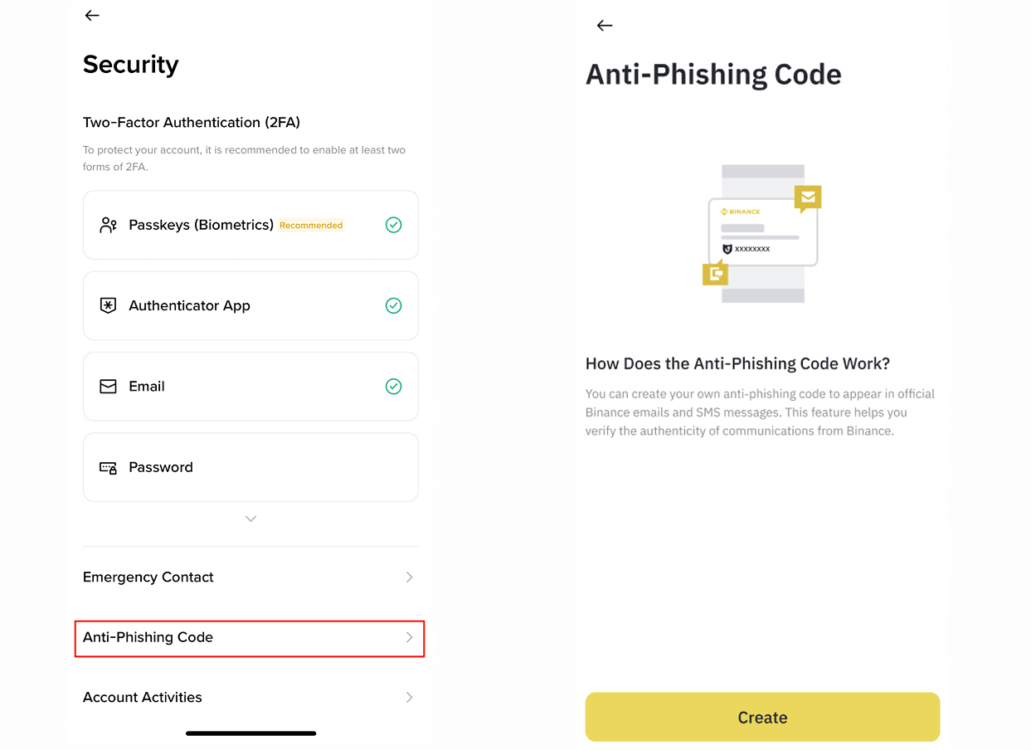Click the Password 2FA card
Viewport: 1031px width, 750px height.
click(x=250, y=467)
